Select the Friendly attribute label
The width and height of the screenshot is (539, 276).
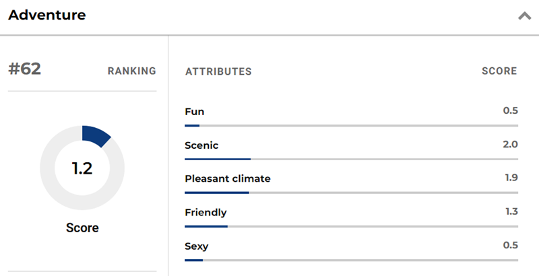tap(205, 212)
